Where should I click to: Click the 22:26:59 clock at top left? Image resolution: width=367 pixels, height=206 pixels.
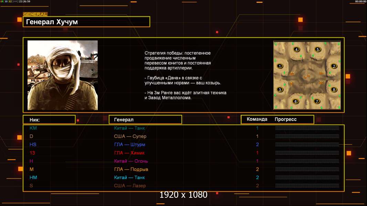(24, 1)
